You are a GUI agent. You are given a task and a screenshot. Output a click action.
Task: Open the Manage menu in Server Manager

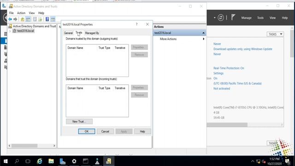246,18
